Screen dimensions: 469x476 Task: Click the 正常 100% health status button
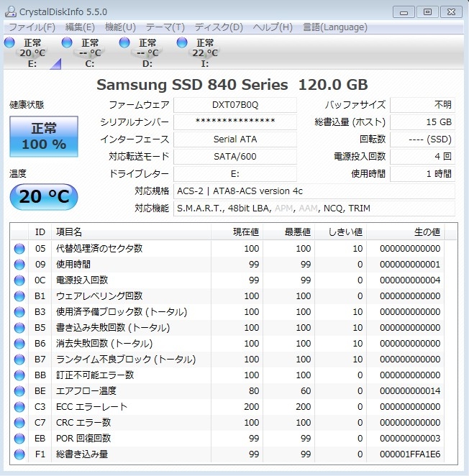click(43, 137)
